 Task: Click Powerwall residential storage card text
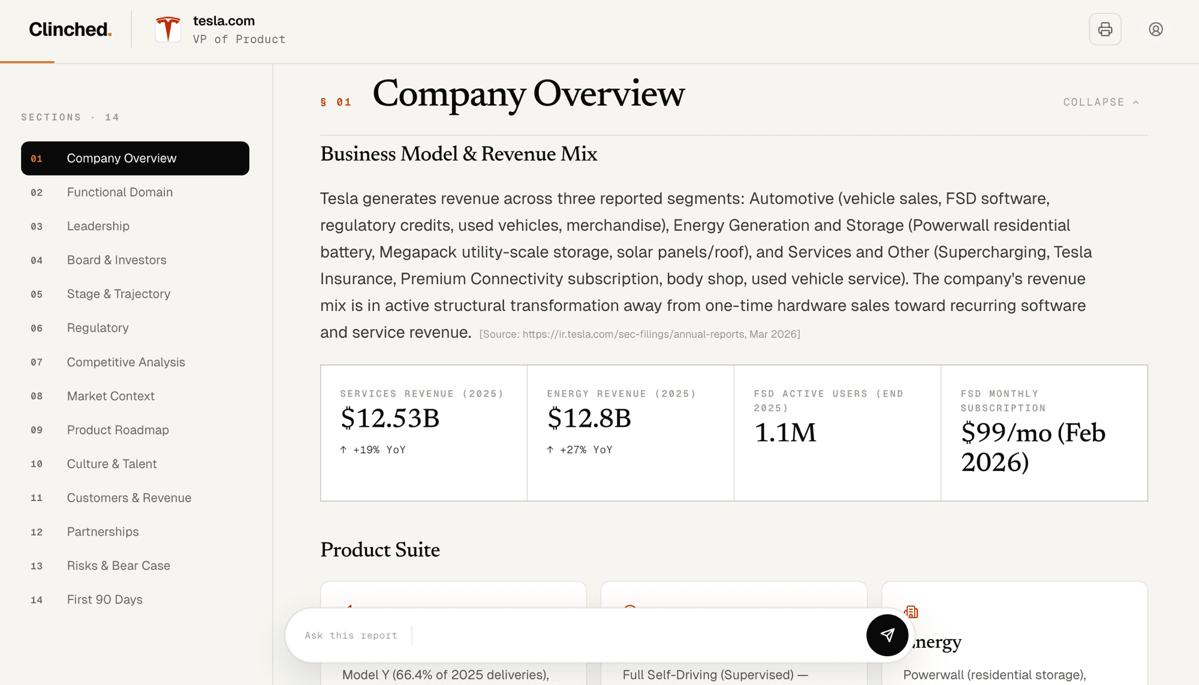tap(995, 675)
